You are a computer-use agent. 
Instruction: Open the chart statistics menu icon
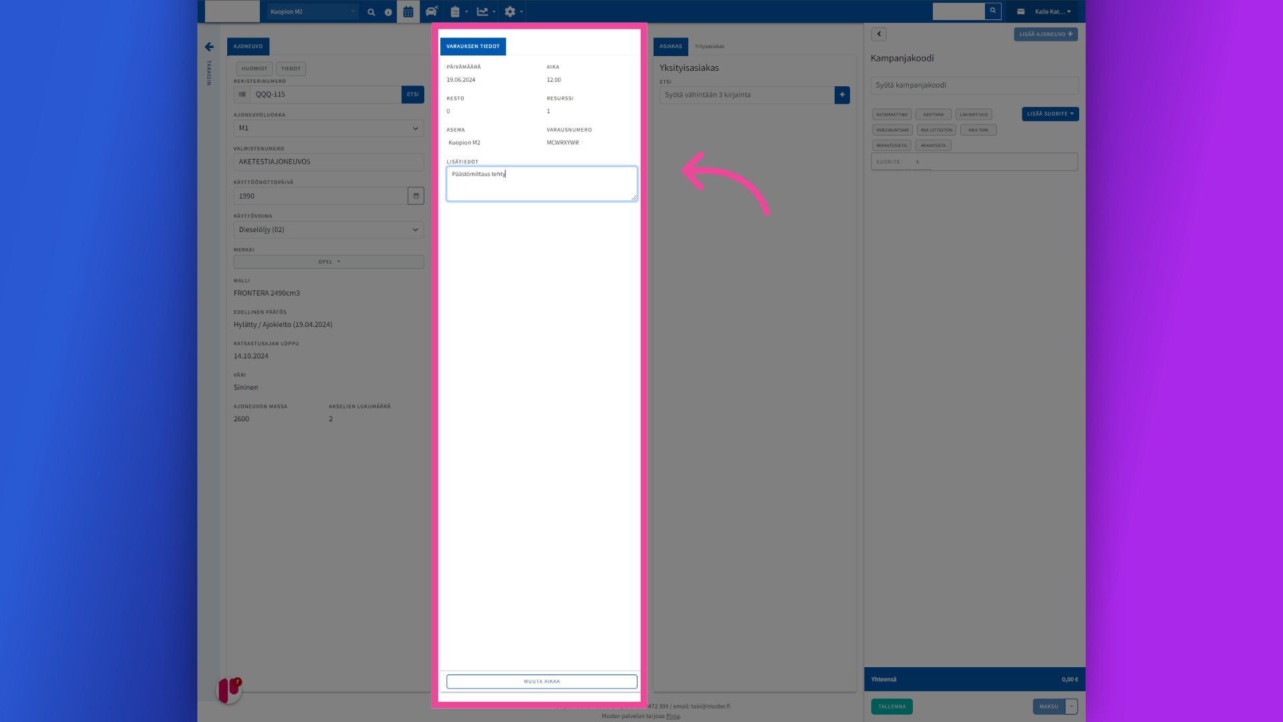(x=486, y=11)
